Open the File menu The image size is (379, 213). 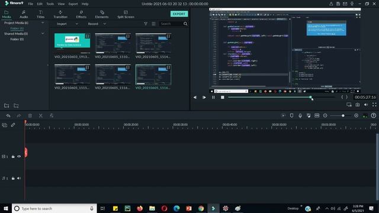coord(30,4)
